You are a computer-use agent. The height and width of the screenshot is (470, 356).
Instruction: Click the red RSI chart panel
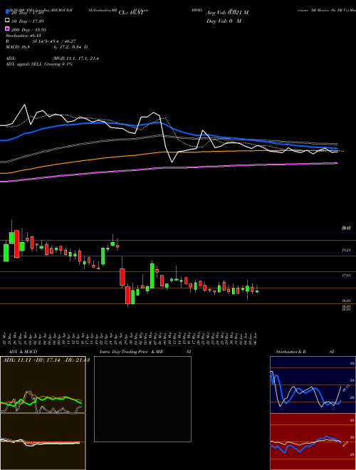coord(313,442)
